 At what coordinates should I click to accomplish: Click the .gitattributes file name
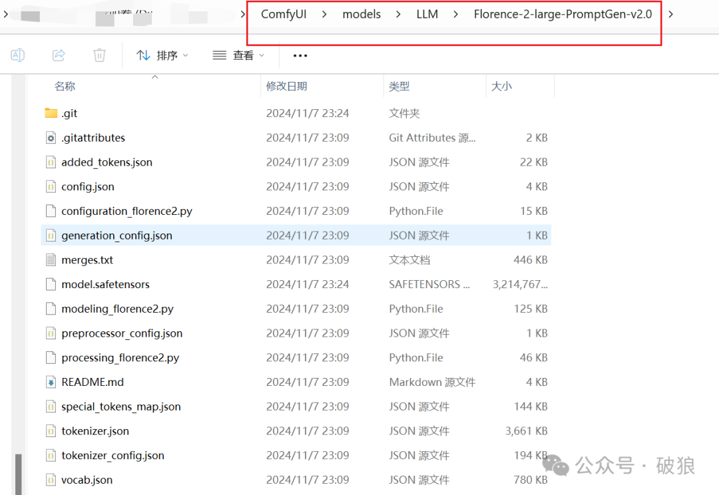click(x=93, y=138)
